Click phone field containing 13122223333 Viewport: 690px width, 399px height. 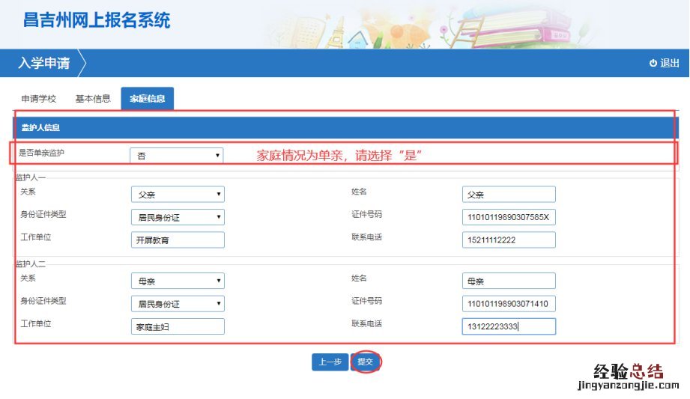tap(509, 326)
